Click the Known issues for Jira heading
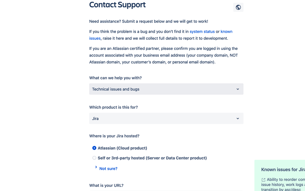305x191 pixels. 283,170
